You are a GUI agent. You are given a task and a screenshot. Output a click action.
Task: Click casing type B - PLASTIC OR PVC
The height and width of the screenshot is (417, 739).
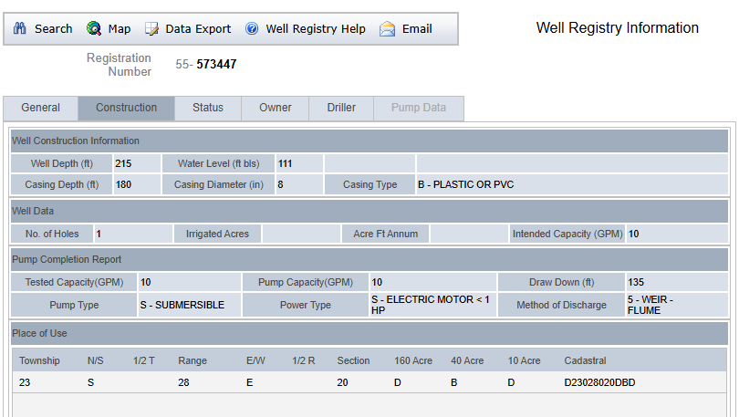coord(465,184)
